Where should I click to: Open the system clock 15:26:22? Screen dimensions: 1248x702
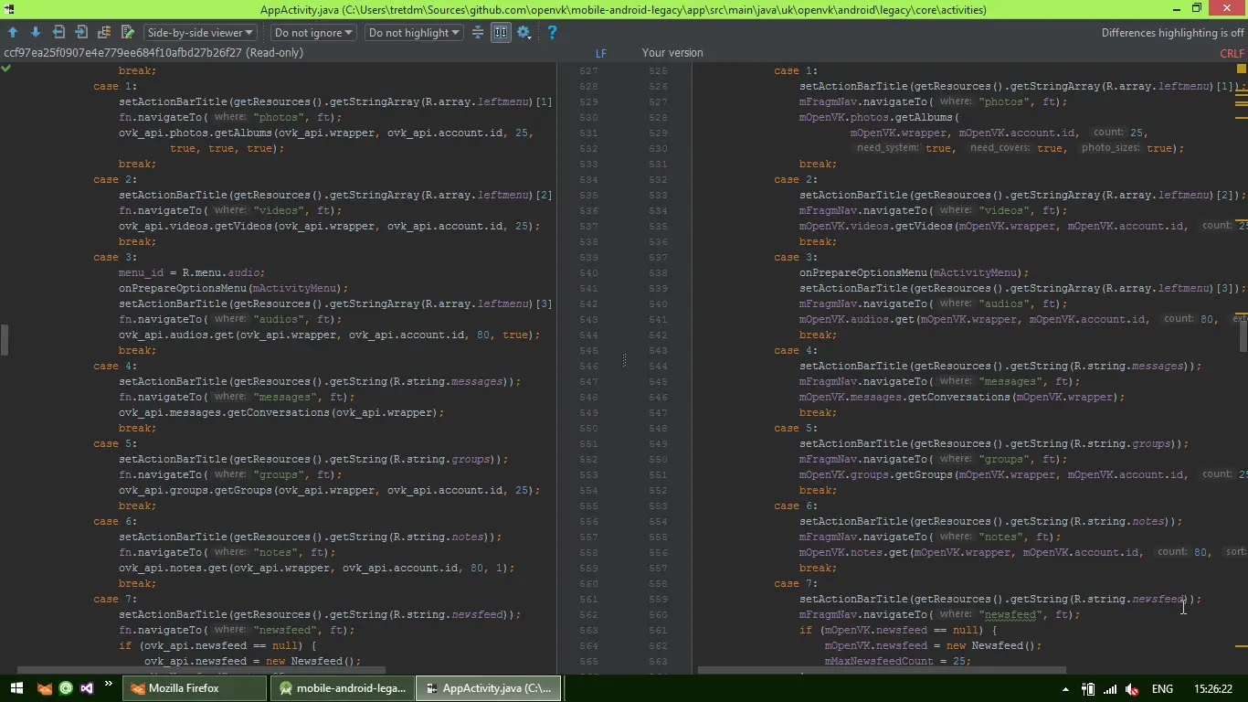[1213, 689]
